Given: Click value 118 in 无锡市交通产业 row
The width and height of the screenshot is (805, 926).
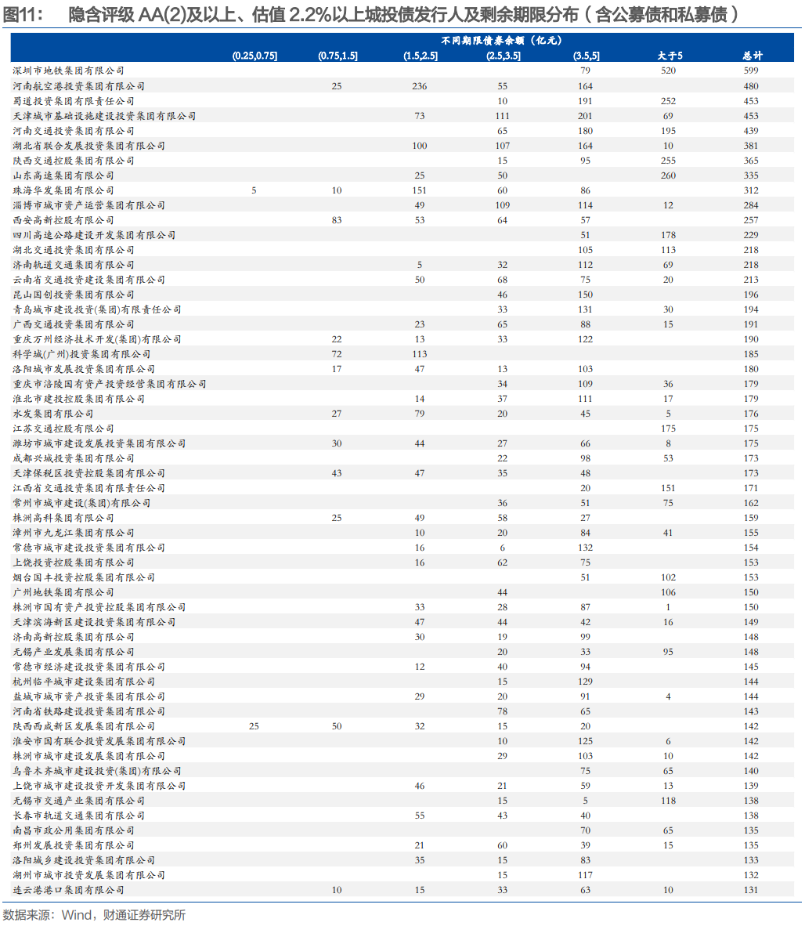Looking at the screenshot, I should (668, 801).
